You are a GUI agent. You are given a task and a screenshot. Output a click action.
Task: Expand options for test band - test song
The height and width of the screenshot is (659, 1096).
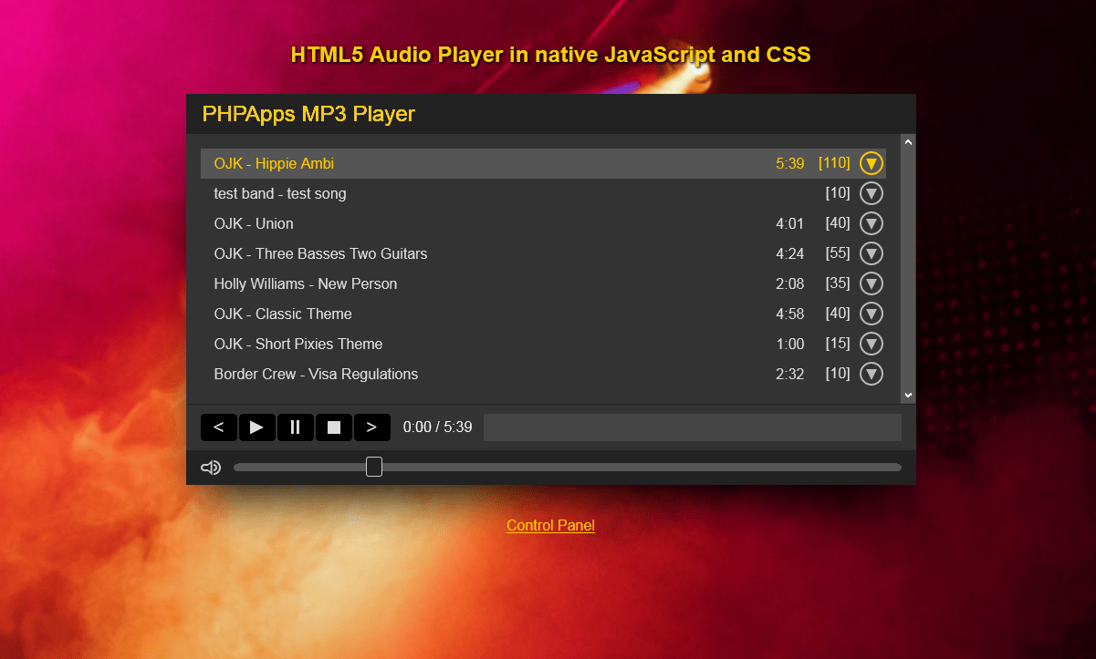coord(871,193)
